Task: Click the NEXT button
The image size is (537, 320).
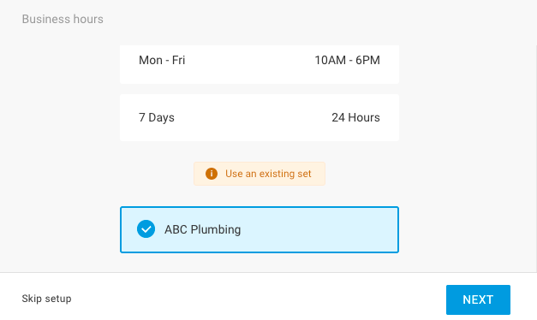Action: pyautogui.click(x=478, y=299)
